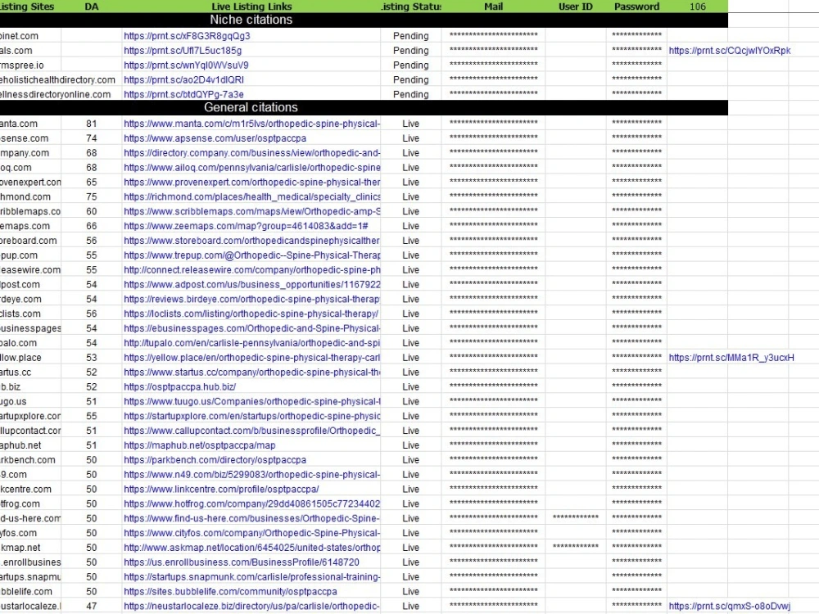Open the provenexpert.com listing link
Image resolution: width=819 pixels, height=614 pixels.
(251, 183)
